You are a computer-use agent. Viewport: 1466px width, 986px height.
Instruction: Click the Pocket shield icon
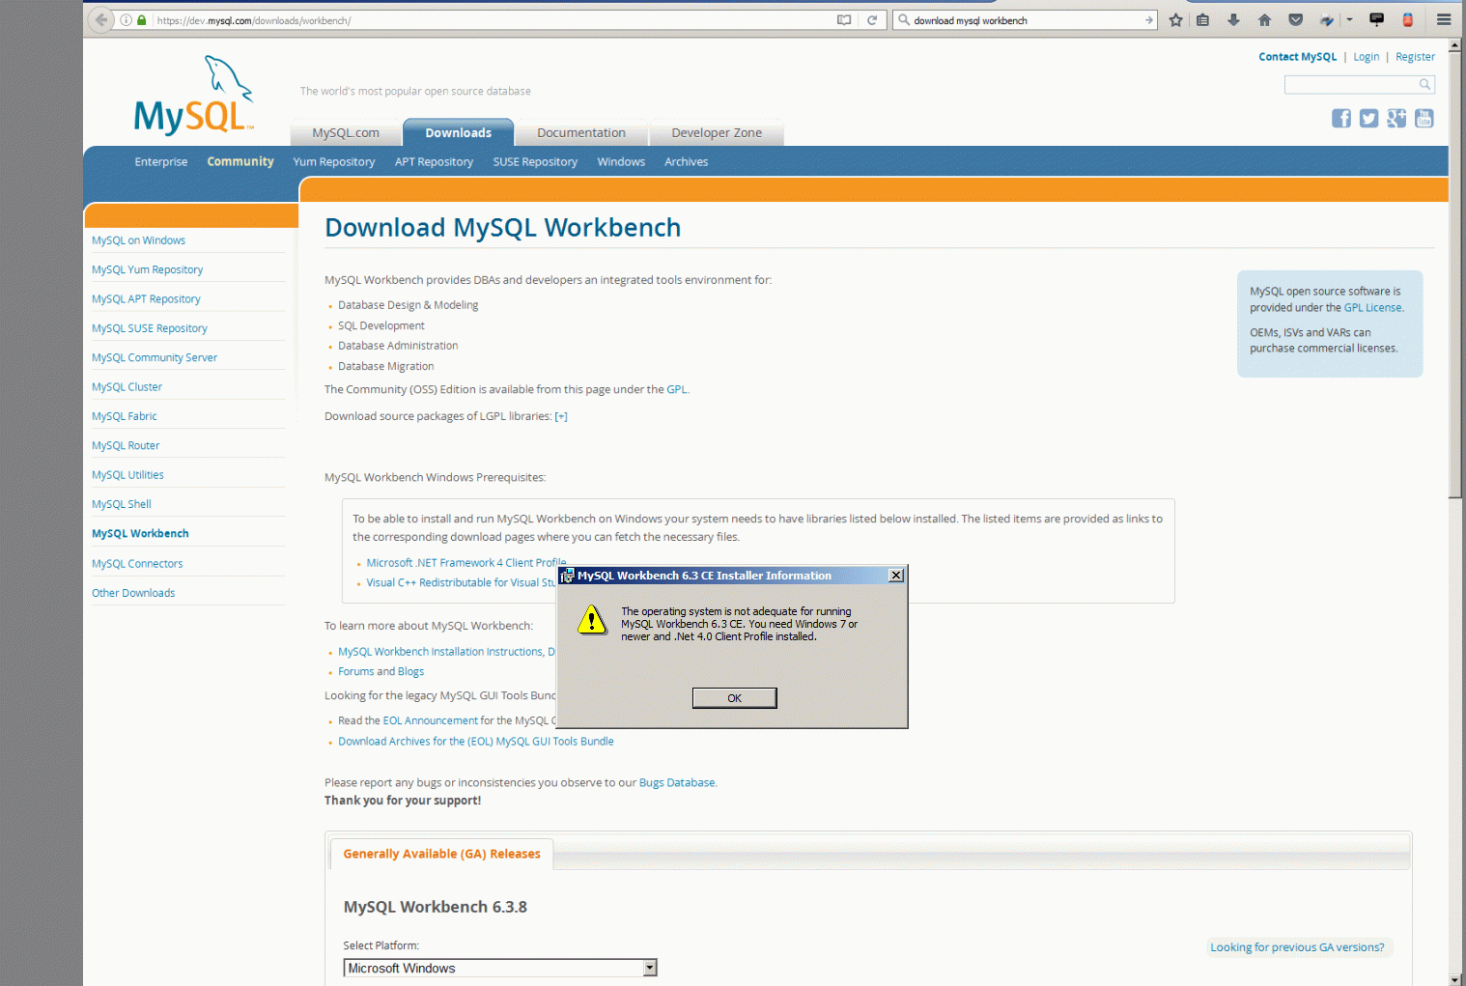point(1296,20)
